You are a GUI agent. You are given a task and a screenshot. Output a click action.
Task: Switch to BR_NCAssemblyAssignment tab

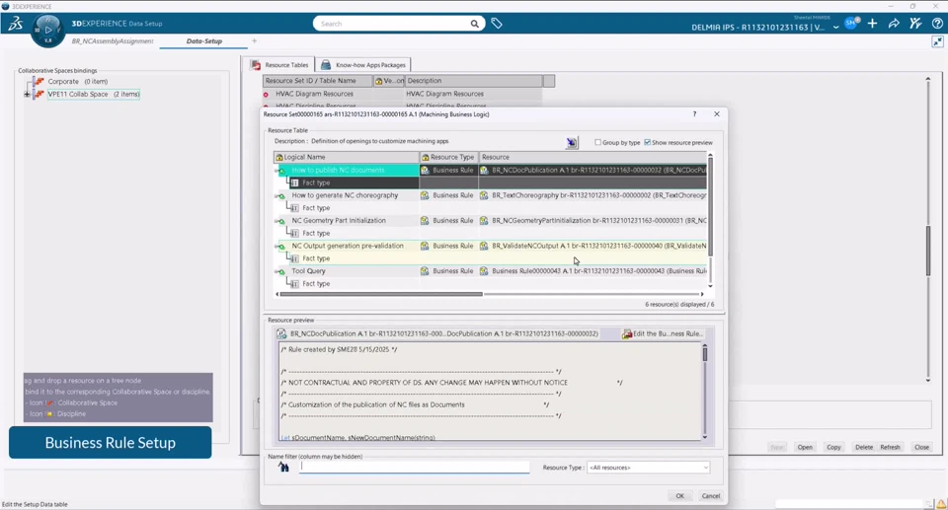[x=113, y=41]
